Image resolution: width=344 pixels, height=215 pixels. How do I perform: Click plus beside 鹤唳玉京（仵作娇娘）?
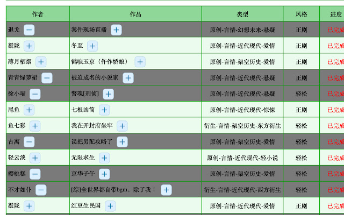140,62
